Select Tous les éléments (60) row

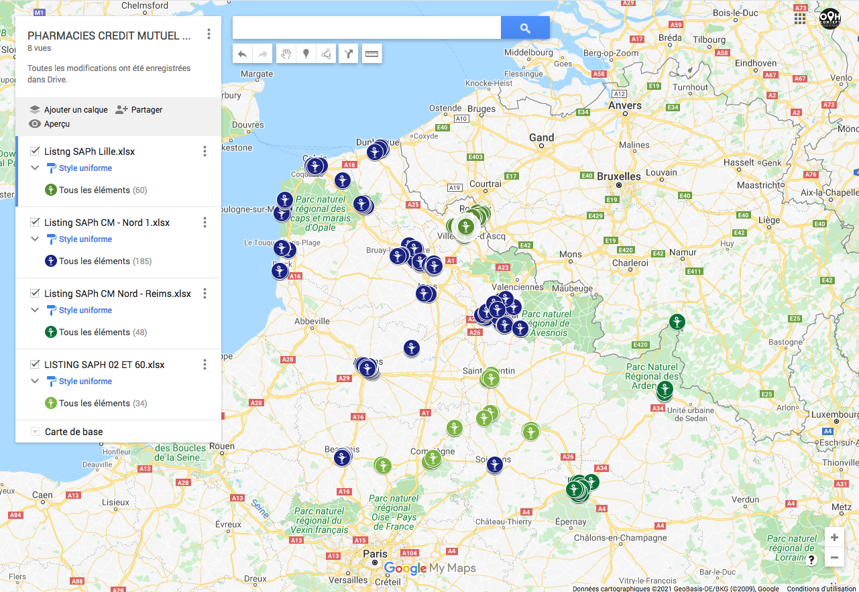point(118,190)
